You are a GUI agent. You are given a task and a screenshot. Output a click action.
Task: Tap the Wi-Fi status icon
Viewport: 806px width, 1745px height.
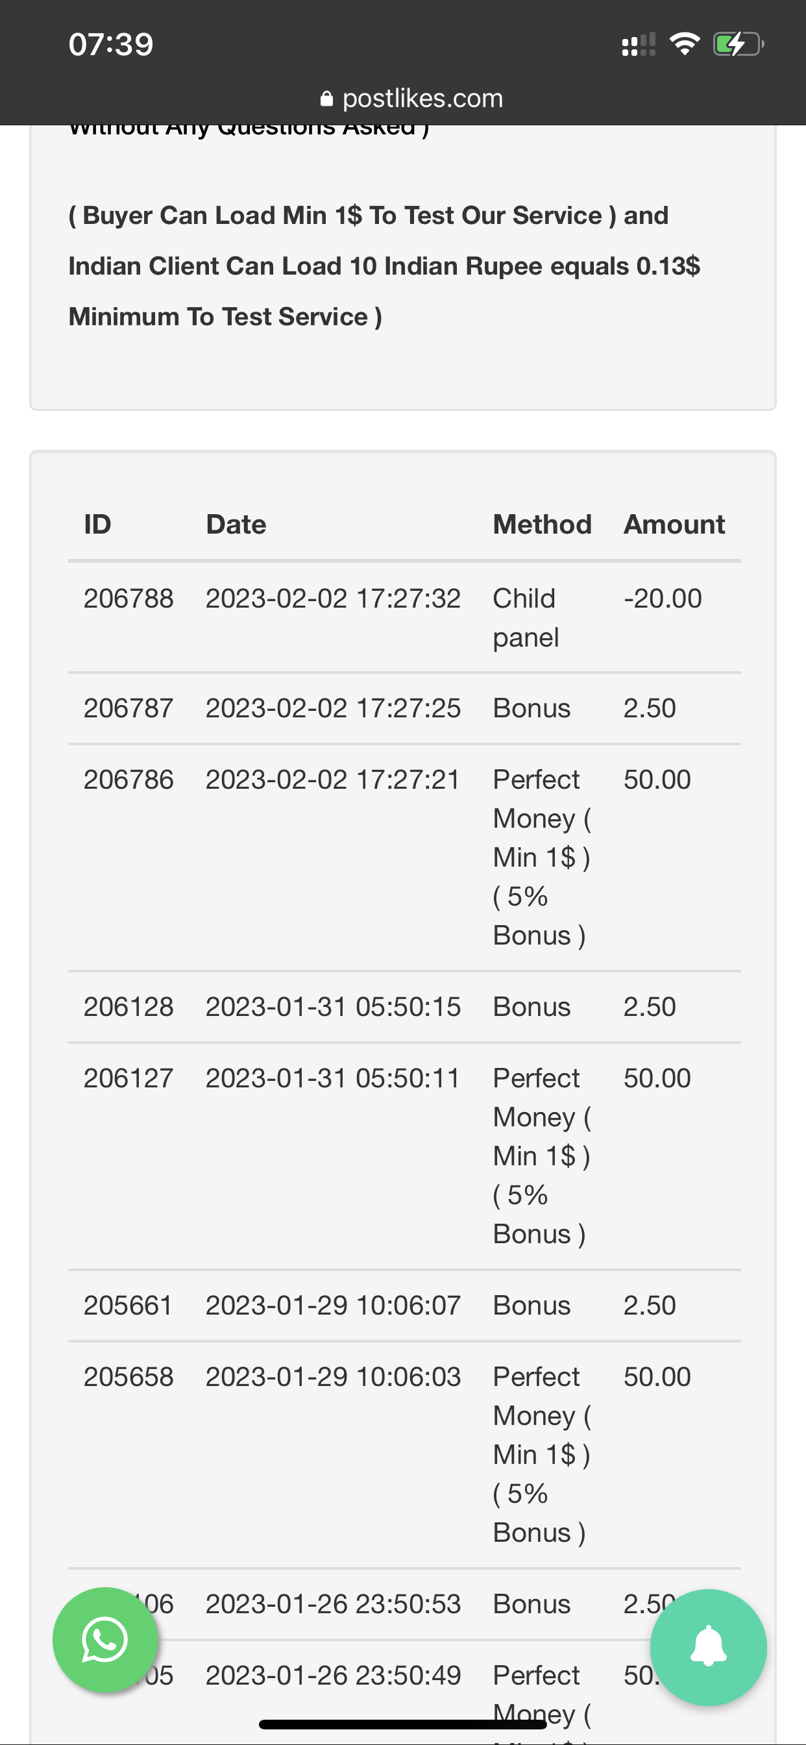click(x=684, y=44)
